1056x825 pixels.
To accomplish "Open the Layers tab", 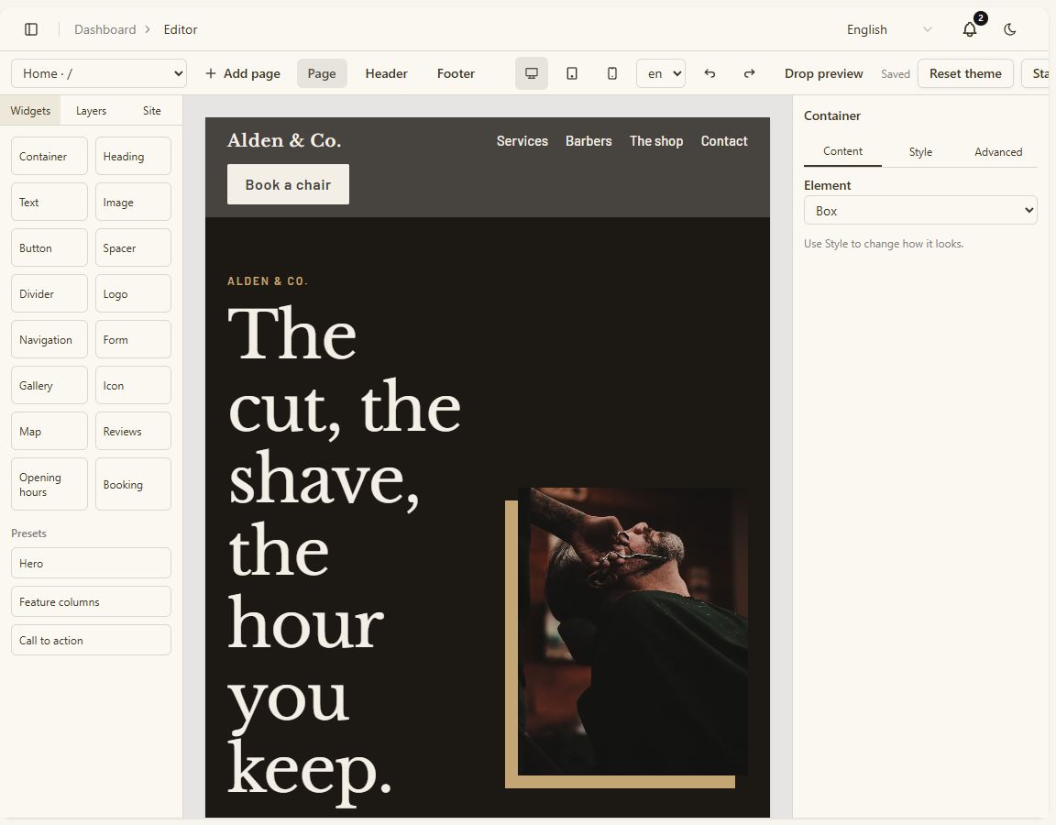I will (x=91, y=110).
